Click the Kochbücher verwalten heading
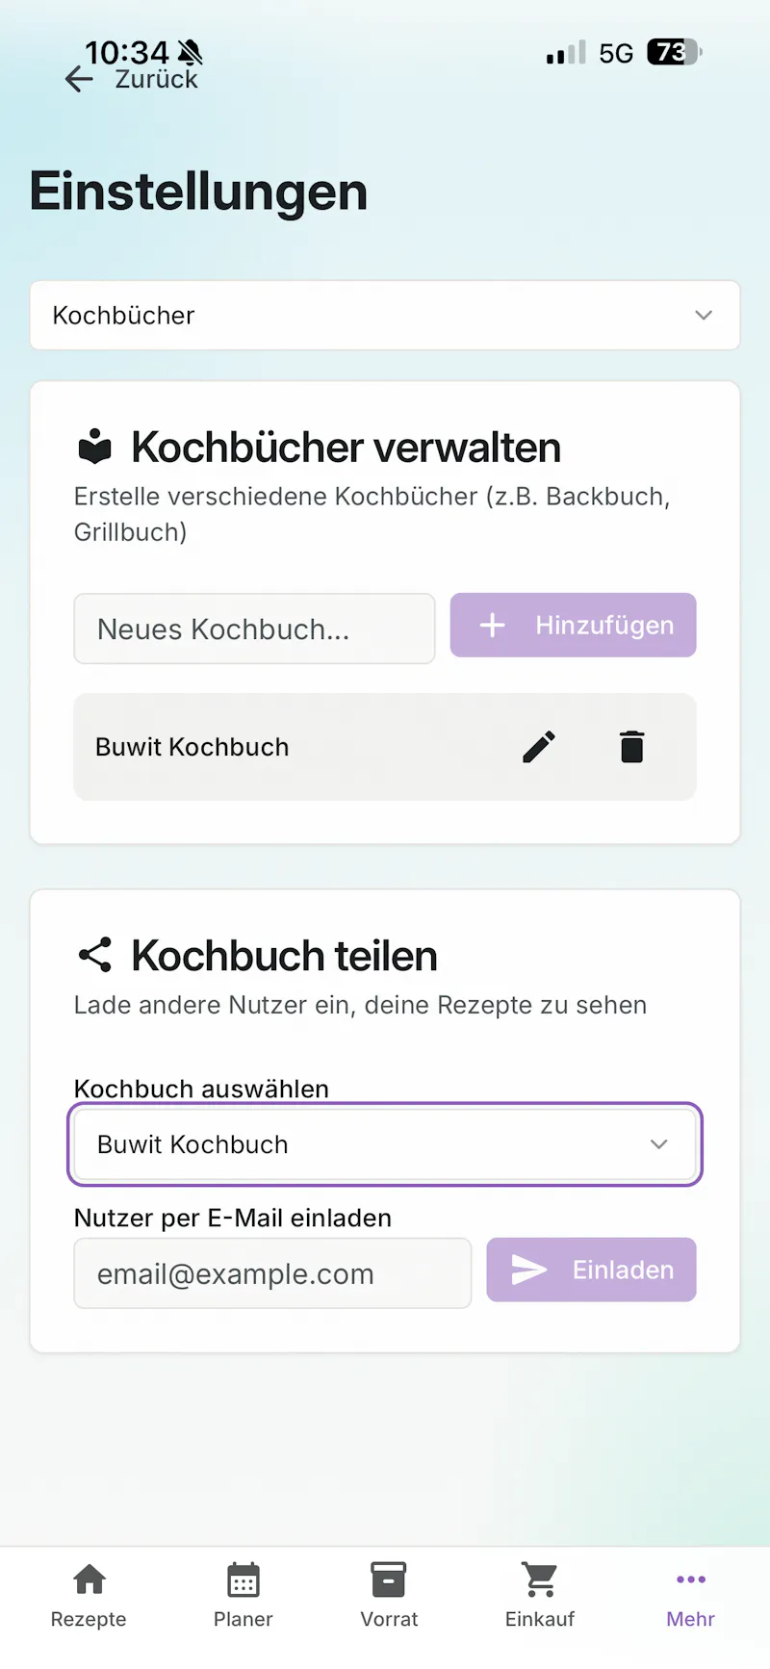The height and width of the screenshot is (1669, 770). pos(346,448)
